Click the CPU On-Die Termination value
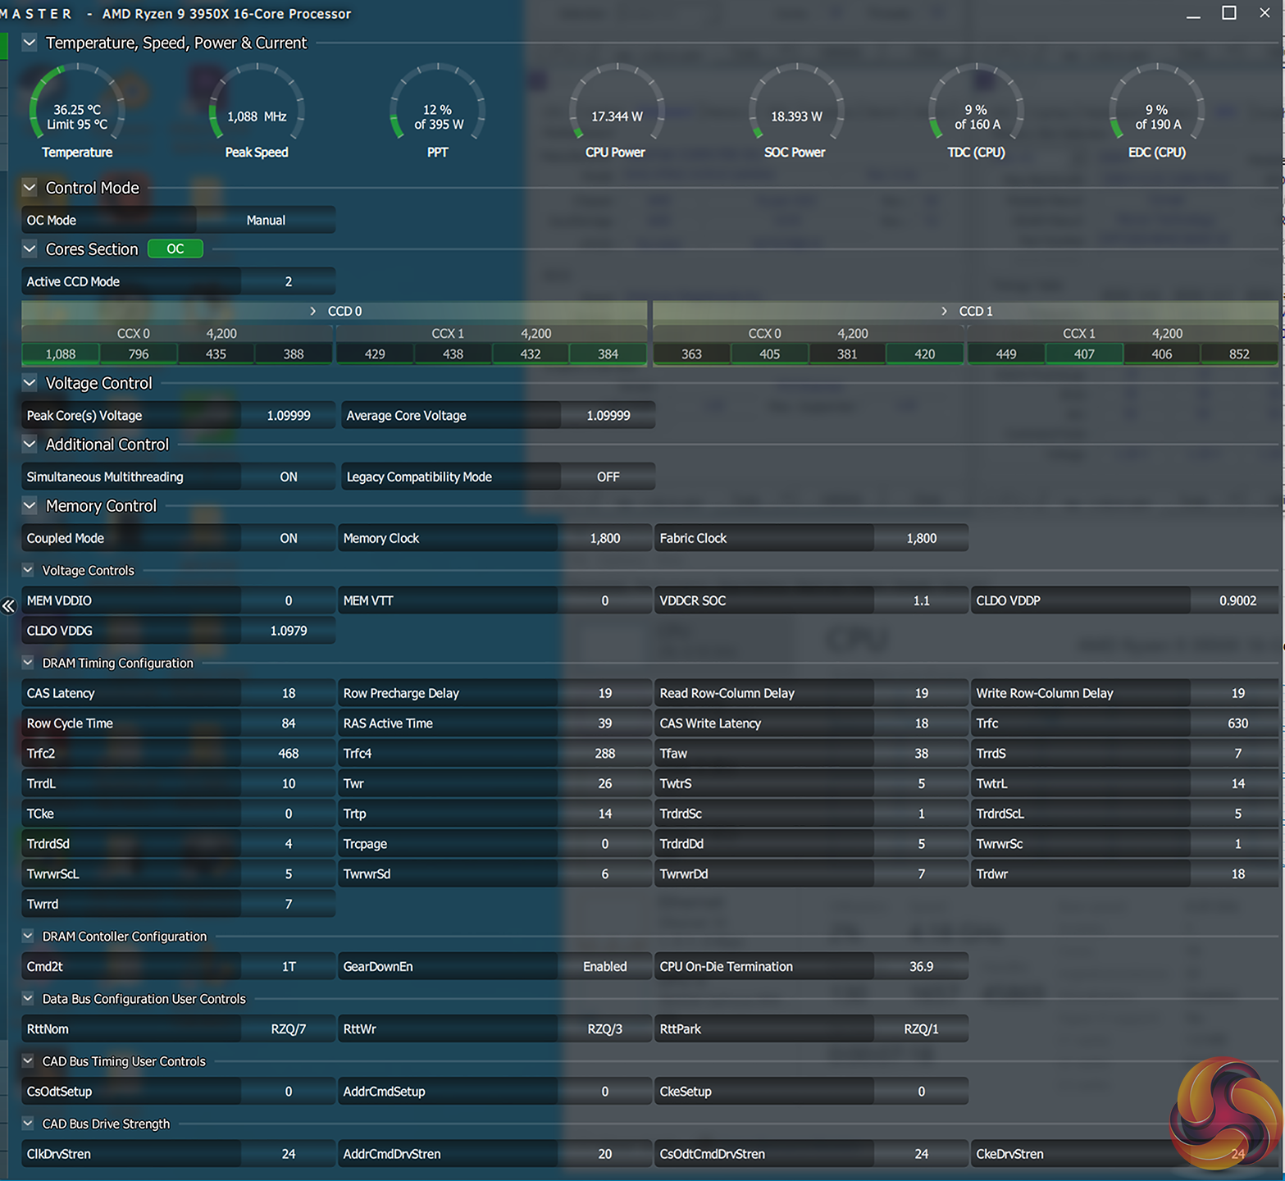 (922, 966)
